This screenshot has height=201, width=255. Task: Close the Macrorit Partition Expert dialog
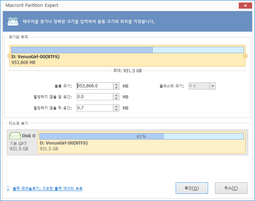click(245, 5)
